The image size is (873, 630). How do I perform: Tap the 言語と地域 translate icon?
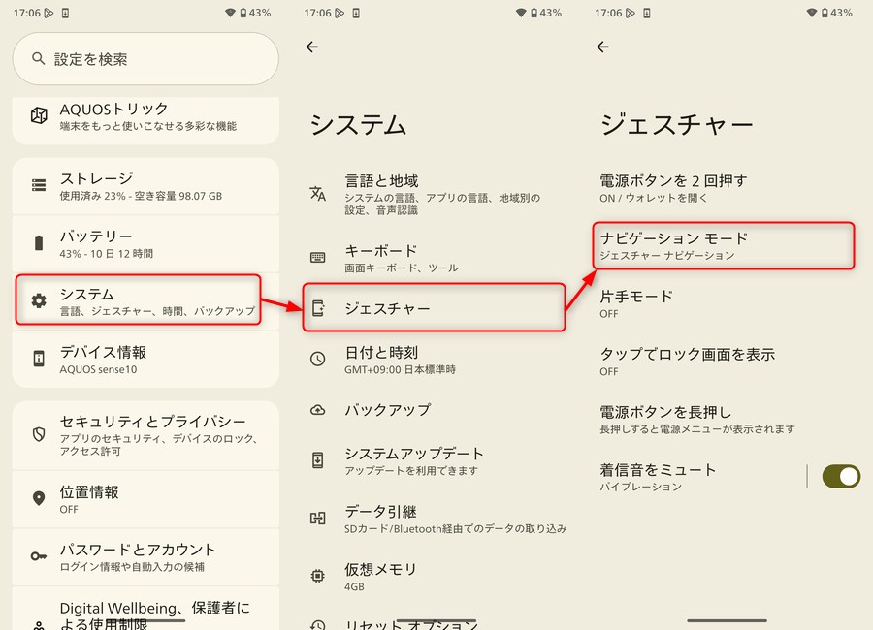[x=318, y=193]
